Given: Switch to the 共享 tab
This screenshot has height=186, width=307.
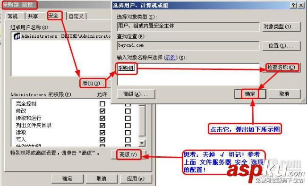Looking at the screenshot, I should pos(33,16).
